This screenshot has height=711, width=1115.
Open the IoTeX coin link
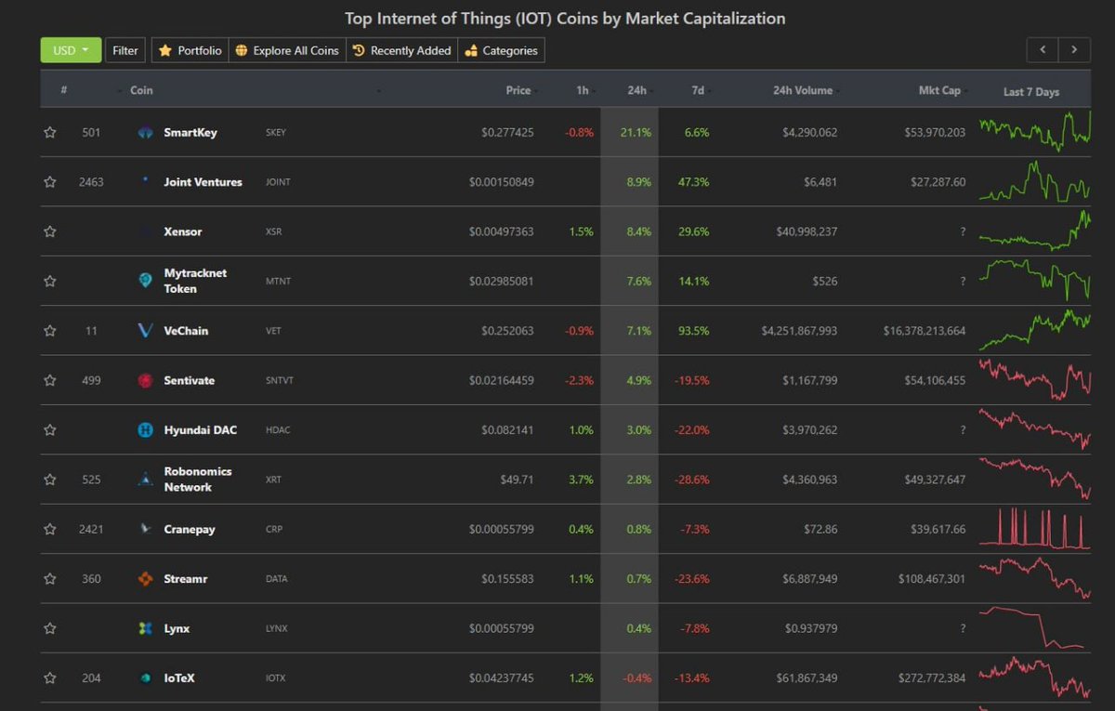179,678
